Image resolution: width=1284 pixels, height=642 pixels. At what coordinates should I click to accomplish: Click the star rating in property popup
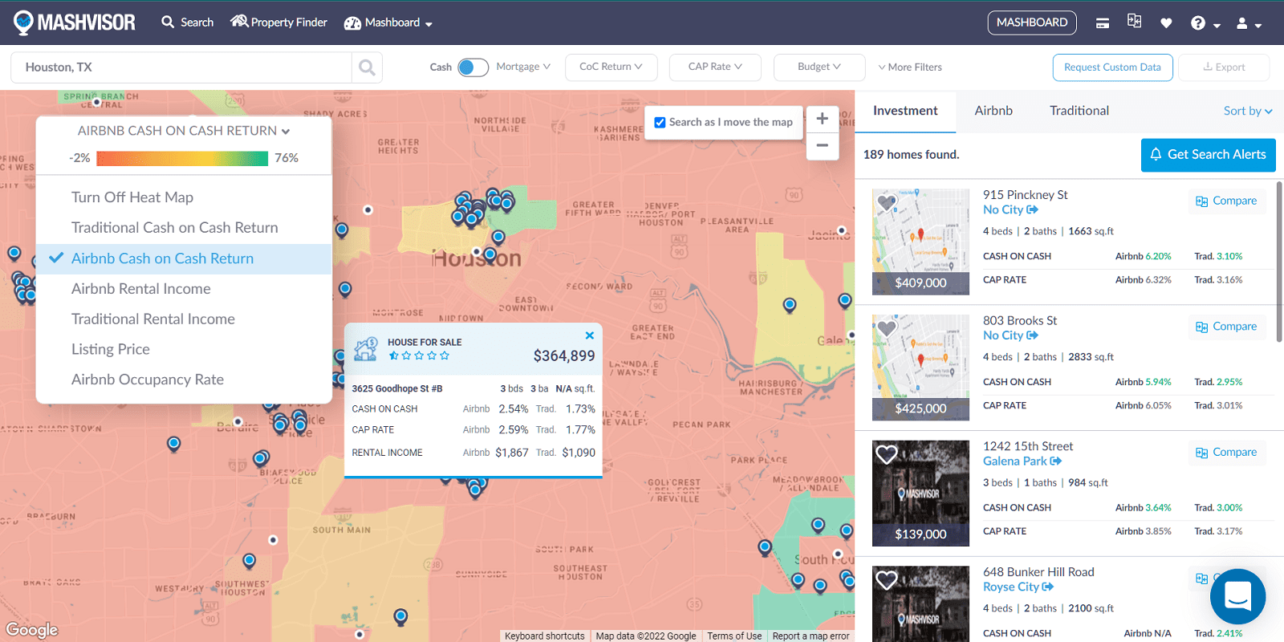(419, 356)
